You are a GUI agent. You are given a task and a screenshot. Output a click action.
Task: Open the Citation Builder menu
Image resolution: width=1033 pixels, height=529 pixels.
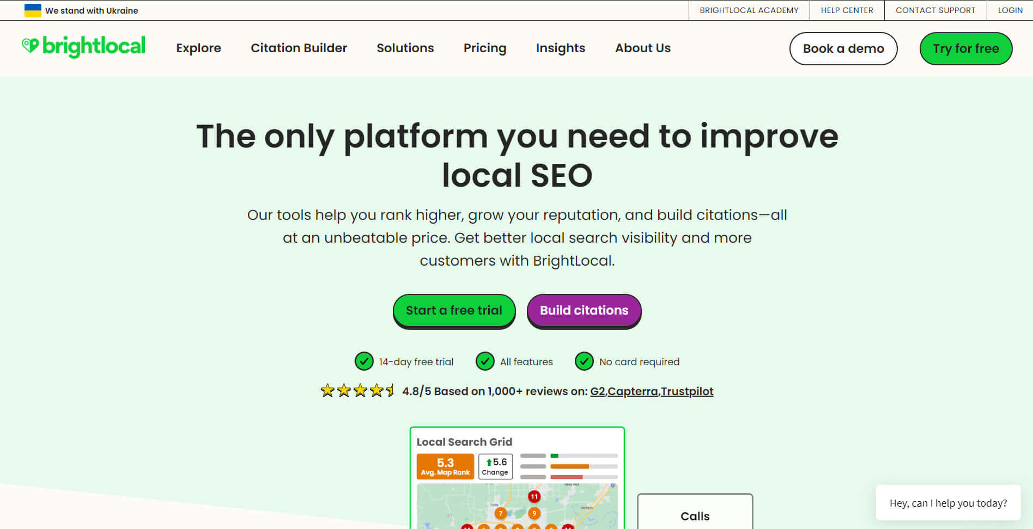pos(299,48)
